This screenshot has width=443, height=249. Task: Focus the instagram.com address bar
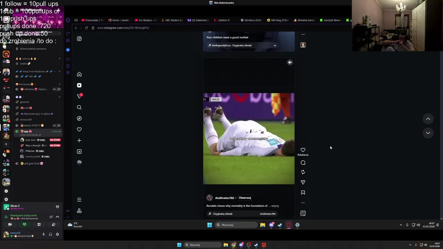click(x=123, y=28)
